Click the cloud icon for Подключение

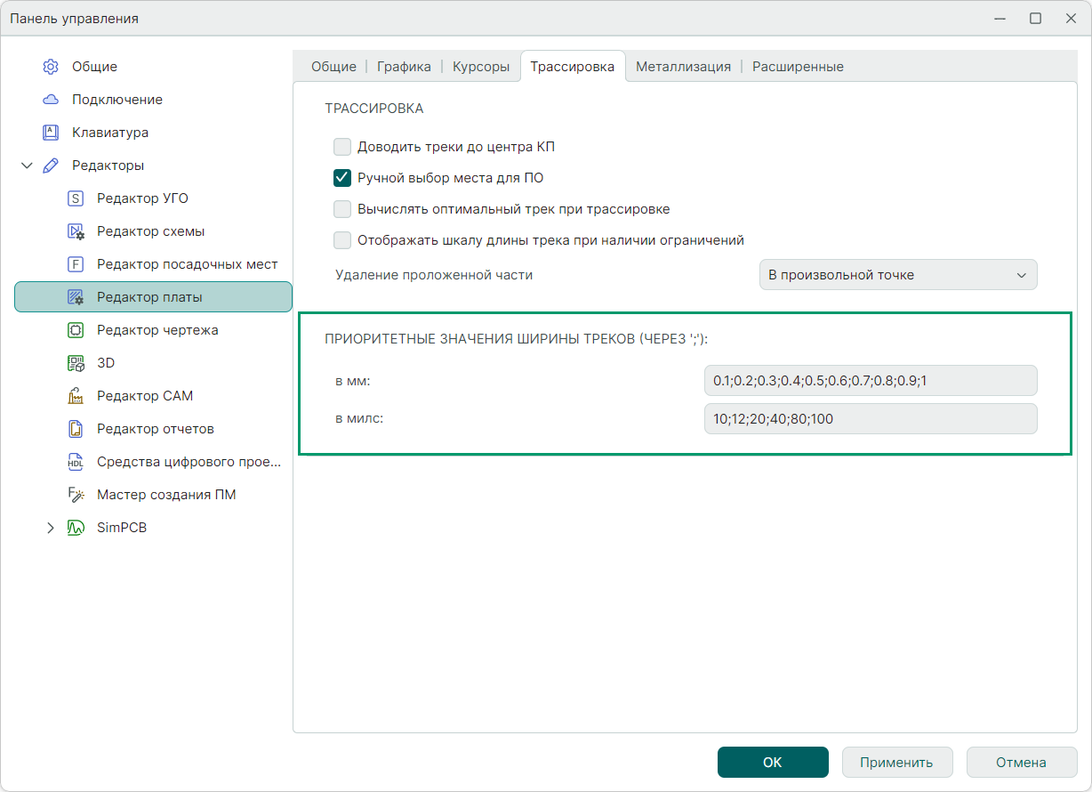pos(51,100)
